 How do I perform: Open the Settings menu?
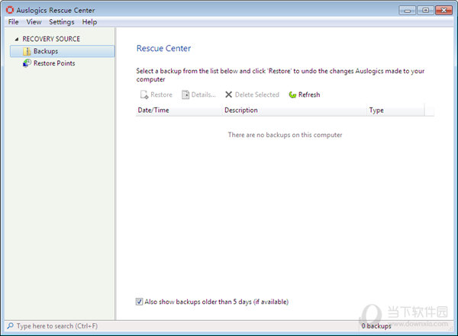62,22
